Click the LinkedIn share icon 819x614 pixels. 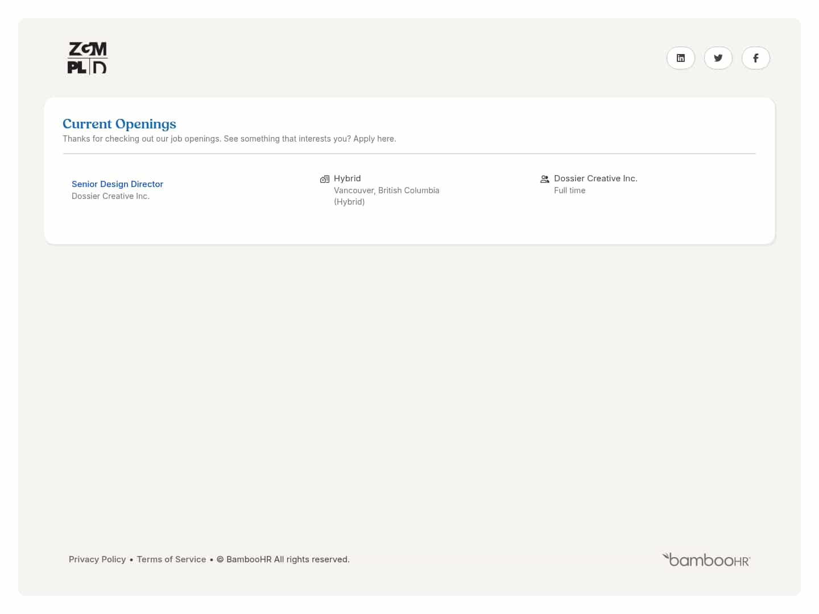tap(681, 58)
